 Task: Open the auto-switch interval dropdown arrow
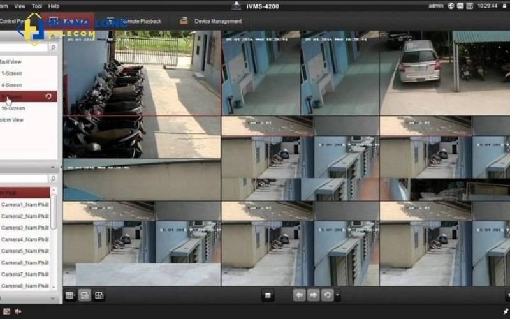pyautogui.click(x=337, y=295)
